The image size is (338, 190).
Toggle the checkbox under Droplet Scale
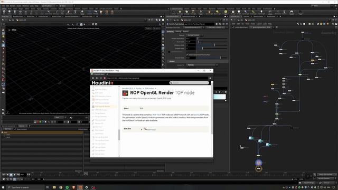click(187, 55)
